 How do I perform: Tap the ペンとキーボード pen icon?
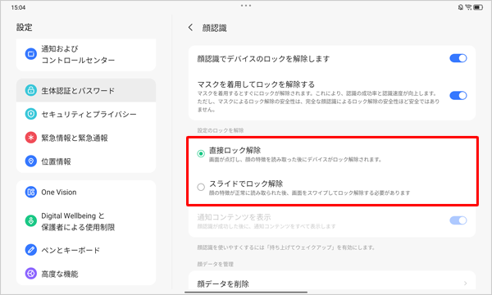pyautogui.click(x=31, y=250)
